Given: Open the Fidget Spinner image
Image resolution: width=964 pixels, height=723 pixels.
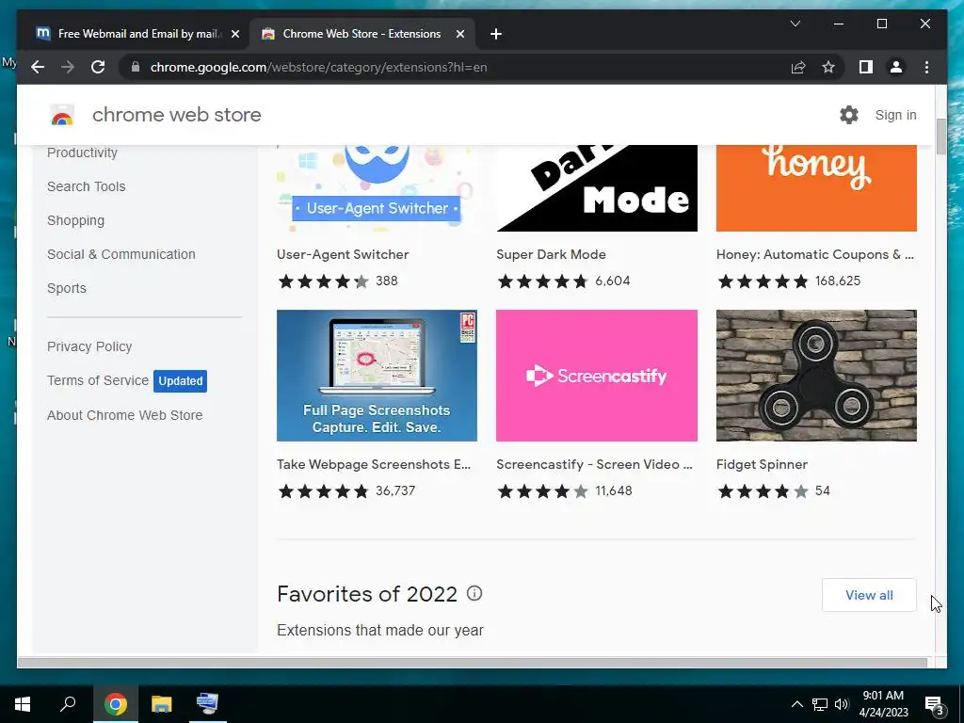Looking at the screenshot, I should tap(816, 375).
